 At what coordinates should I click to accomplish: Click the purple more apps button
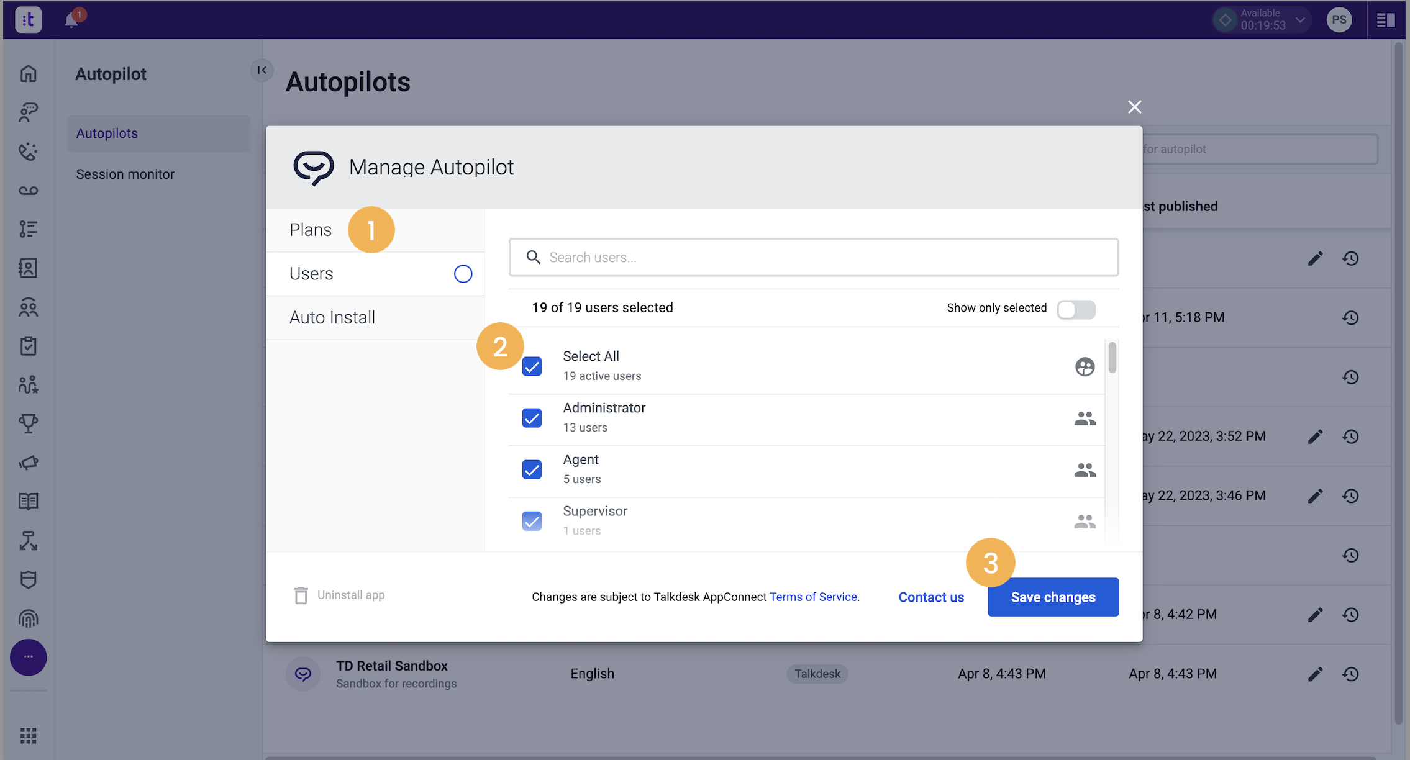click(x=28, y=657)
